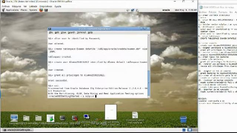Click at the terminal command prompt cursor
The height and width of the screenshot is (133, 237).
(x=96, y=96)
